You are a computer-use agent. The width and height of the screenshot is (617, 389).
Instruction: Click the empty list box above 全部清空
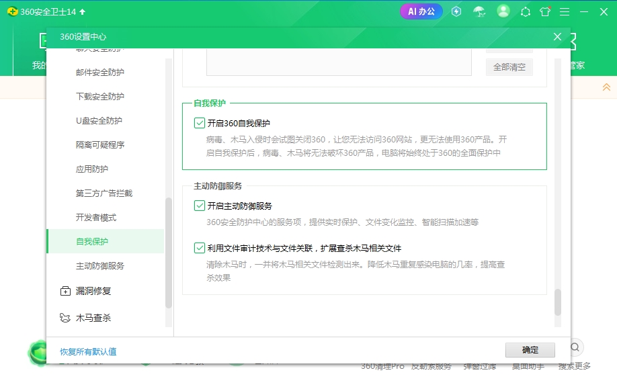tap(339, 62)
